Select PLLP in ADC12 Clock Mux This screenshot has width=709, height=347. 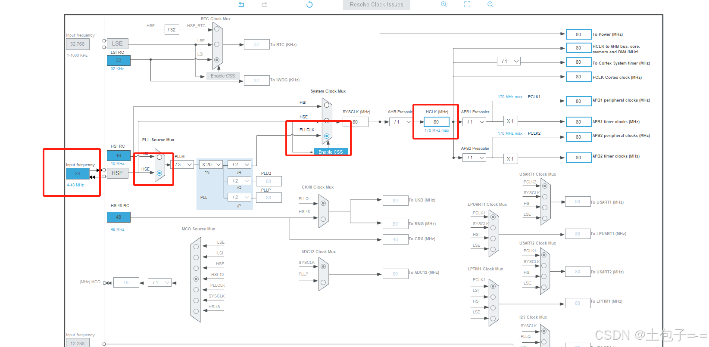point(323,282)
